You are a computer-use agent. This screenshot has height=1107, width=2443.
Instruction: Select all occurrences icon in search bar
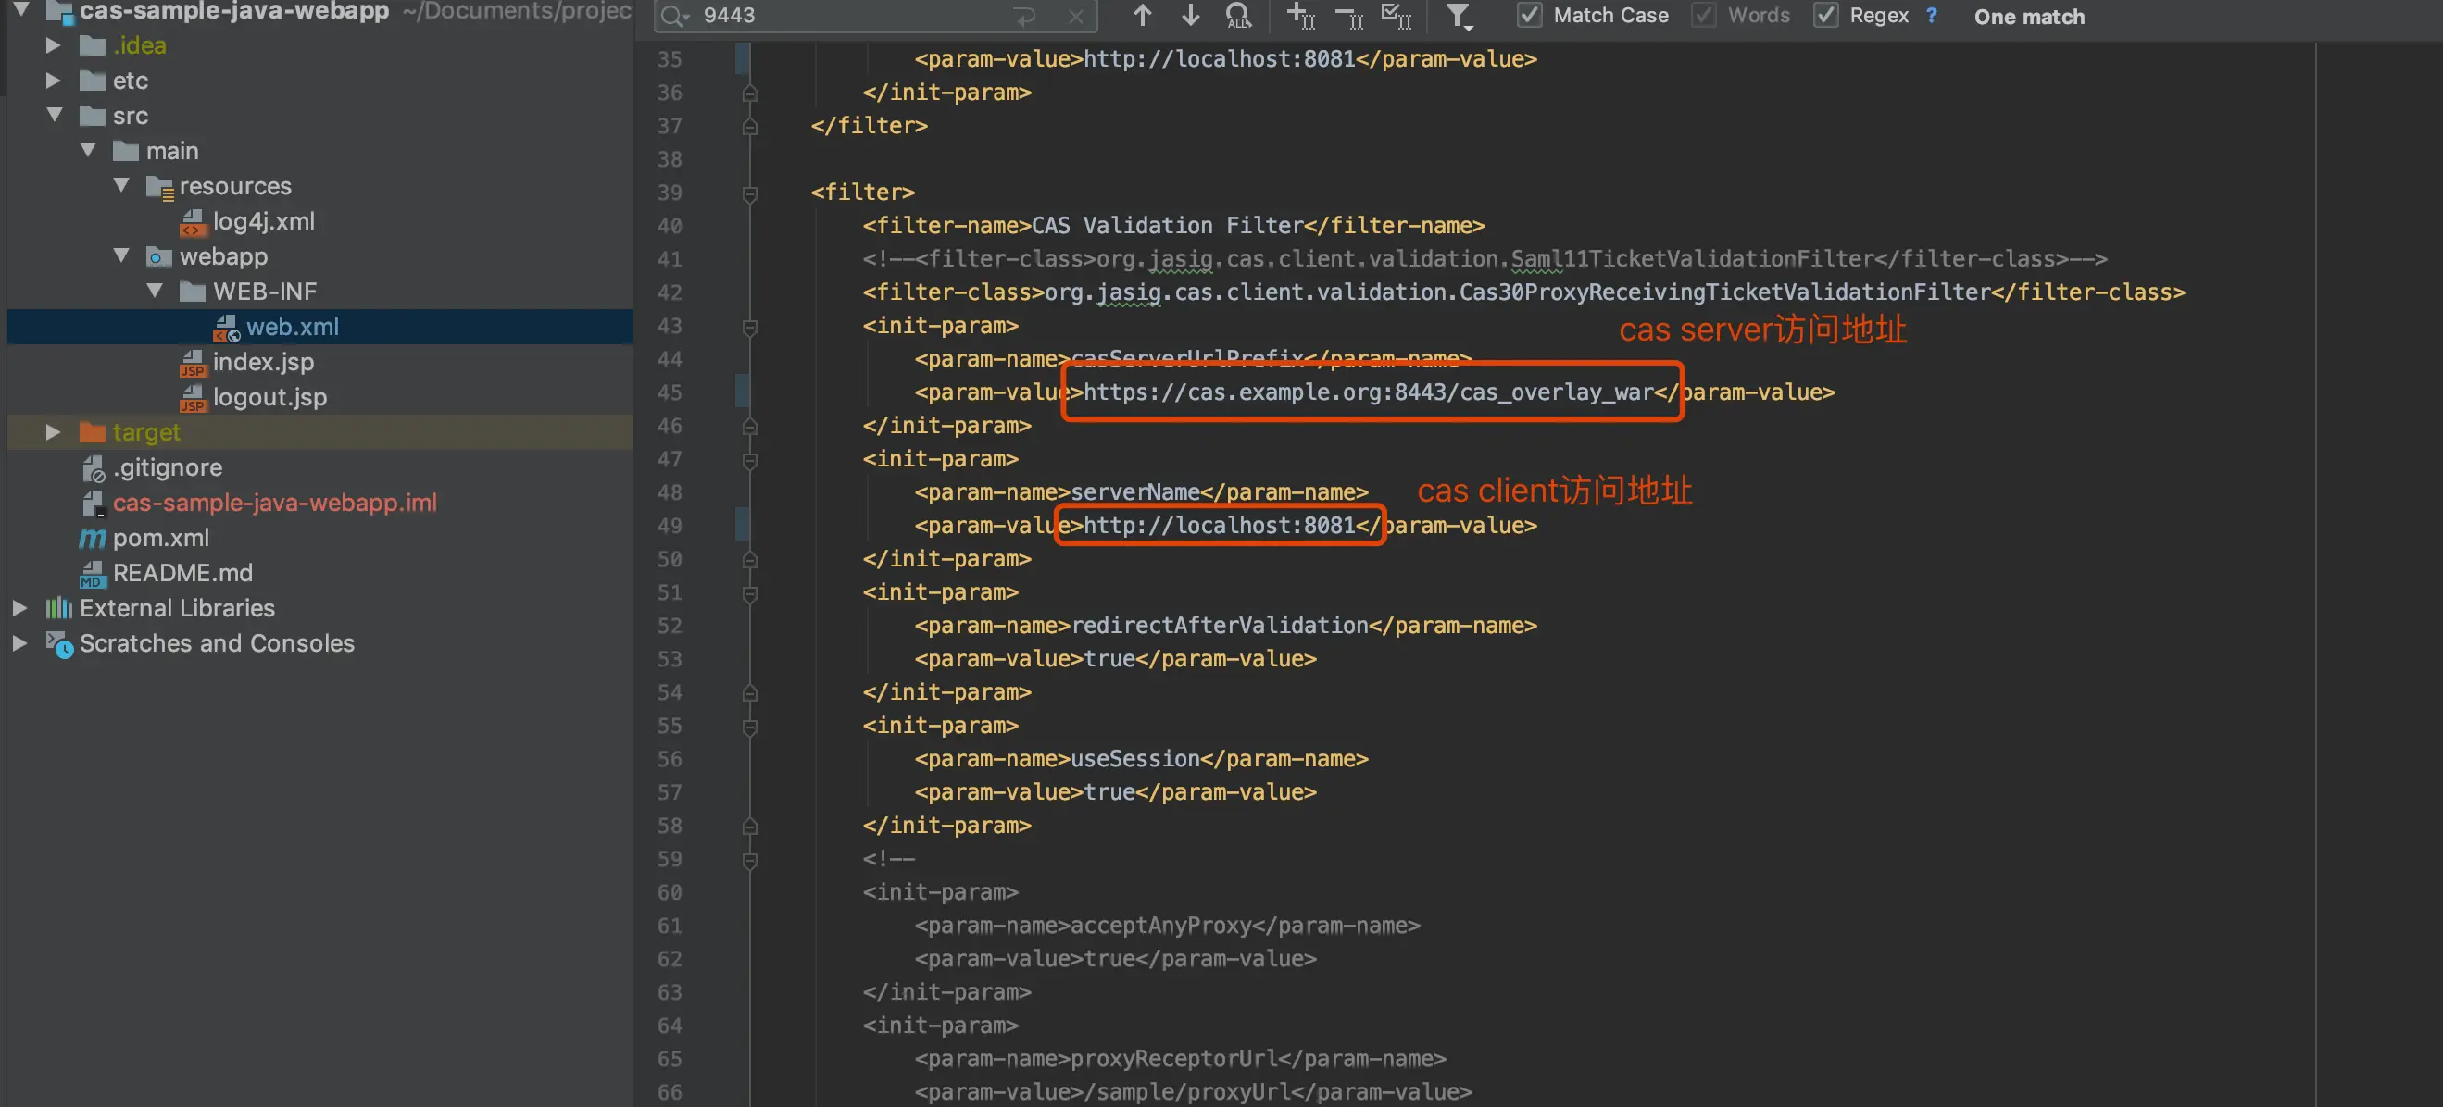(x=1397, y=15)
